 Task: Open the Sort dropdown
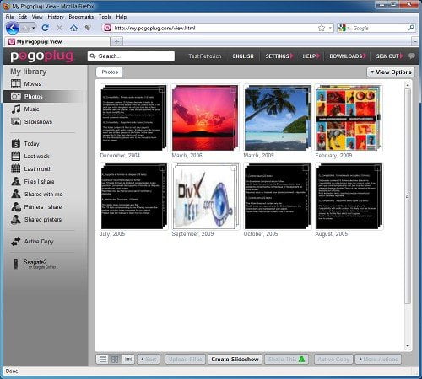[149, 360]
